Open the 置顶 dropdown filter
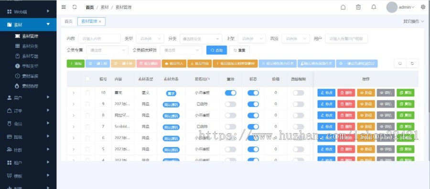This screenshot has width=430, height=189. coord(296,39)
